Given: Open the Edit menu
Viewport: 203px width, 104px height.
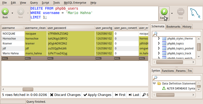Looking at the screenshot, I should pyautogui.click(x=13, y=3).
